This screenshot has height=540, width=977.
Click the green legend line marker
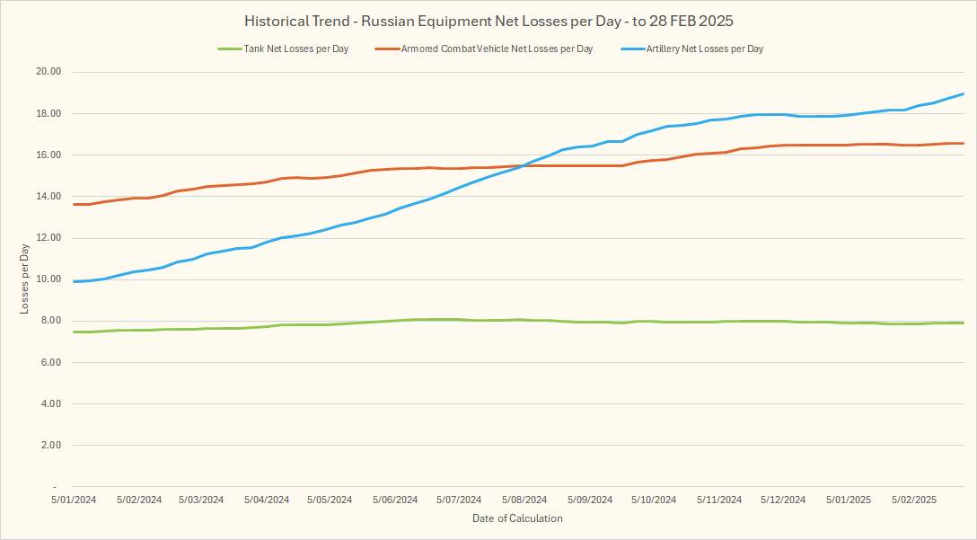click(229, 49)
